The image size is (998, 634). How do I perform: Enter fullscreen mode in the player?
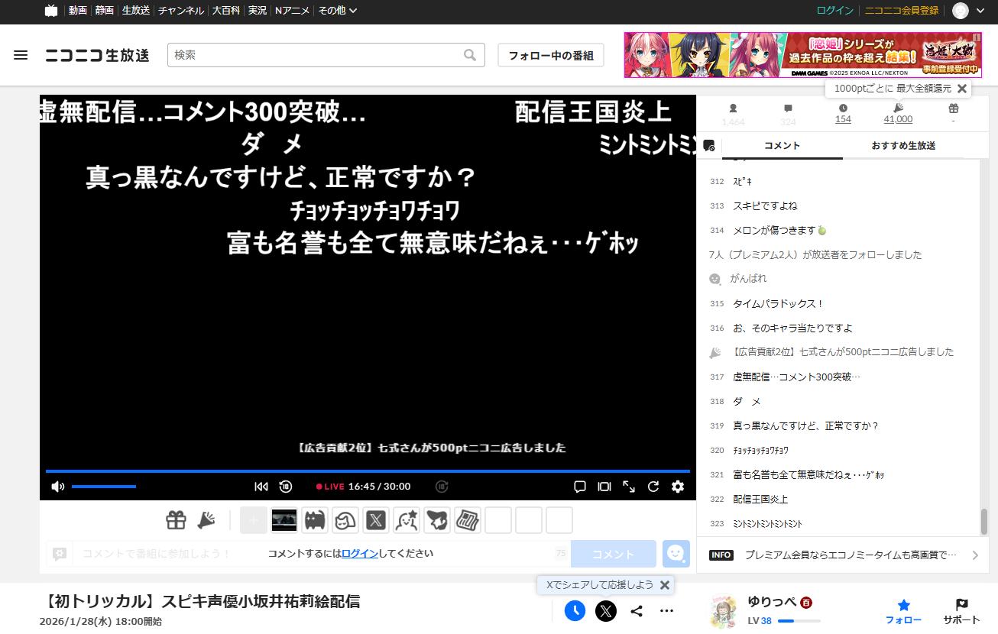(629, 487)
